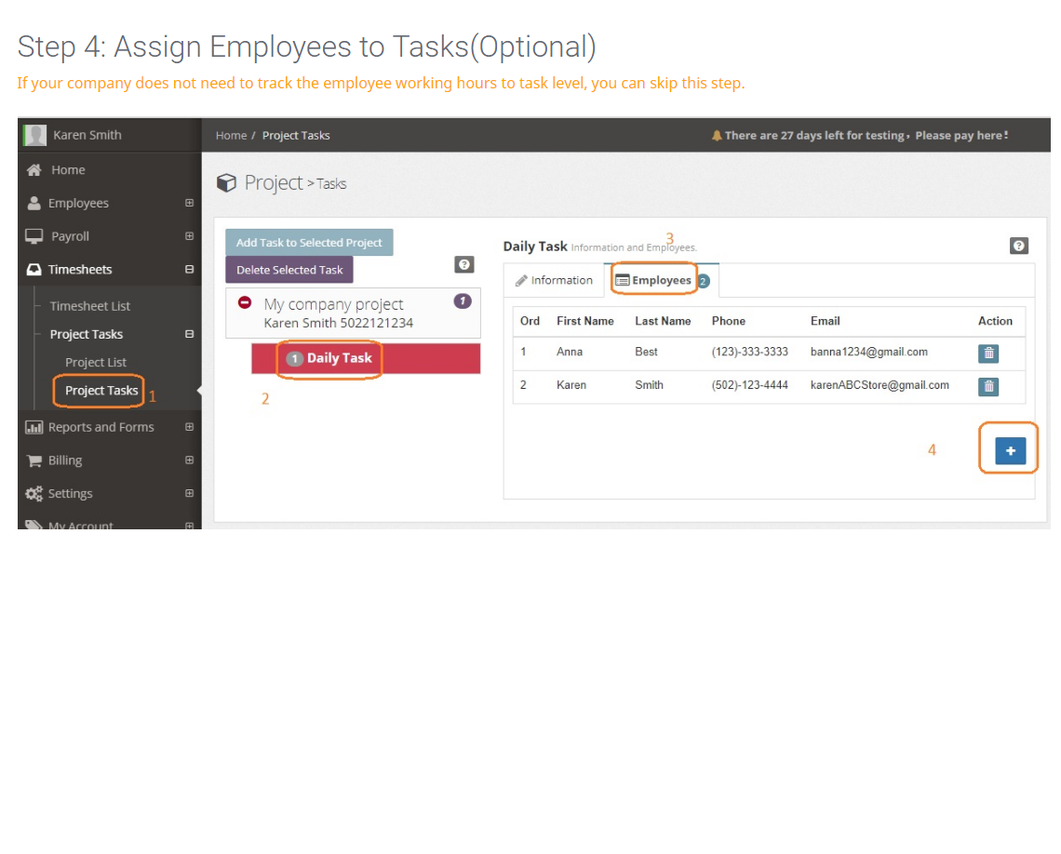Click the Last Name column header
The height and width of the screenshot is (854, 1061).
663,321
